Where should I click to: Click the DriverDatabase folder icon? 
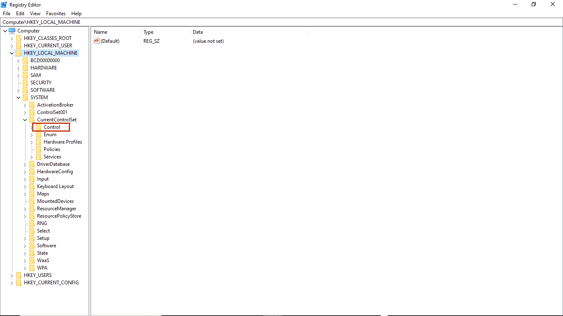pyautogui.click(x=32, y=164)
